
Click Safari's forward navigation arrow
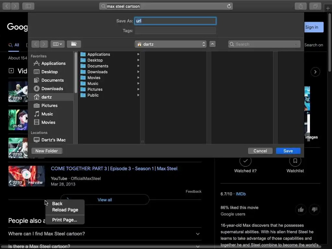[15, 6]
